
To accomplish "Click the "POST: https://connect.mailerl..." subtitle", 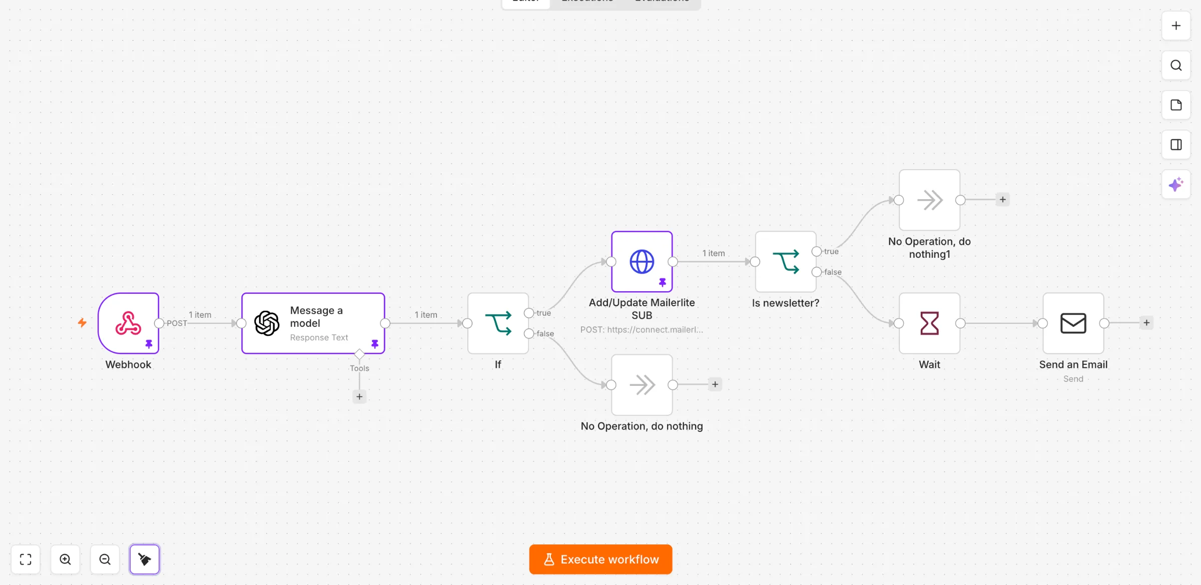I will tap(642, 330).
